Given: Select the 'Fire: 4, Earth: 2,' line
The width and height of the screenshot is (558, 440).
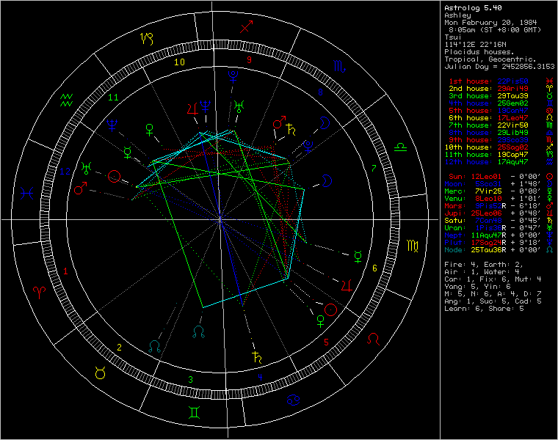Looking at the screenshot, I should coord(484,265).
